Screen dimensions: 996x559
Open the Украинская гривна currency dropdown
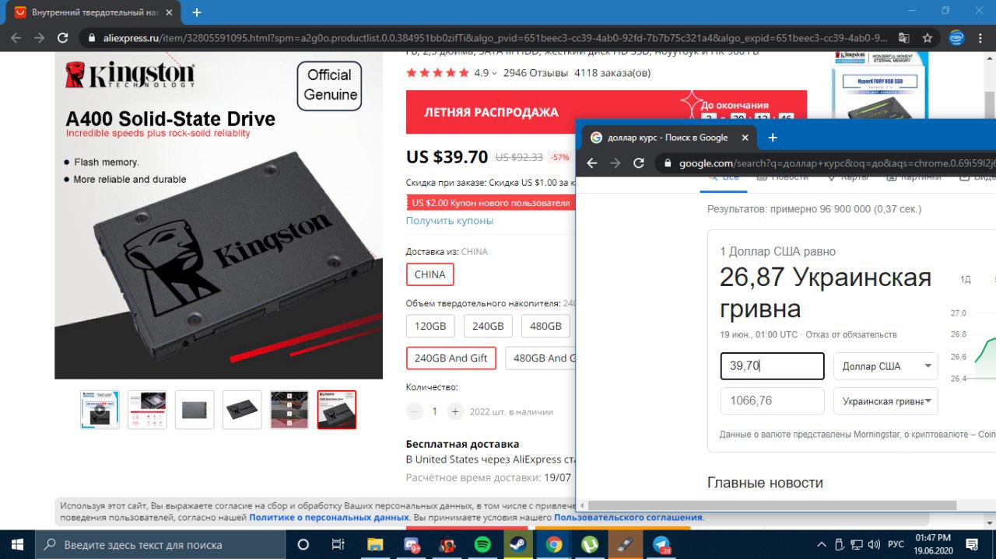click(x=886, y=401)
